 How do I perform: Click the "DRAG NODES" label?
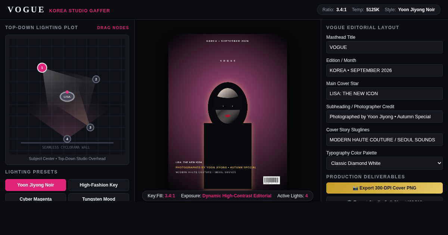[113, 28]
